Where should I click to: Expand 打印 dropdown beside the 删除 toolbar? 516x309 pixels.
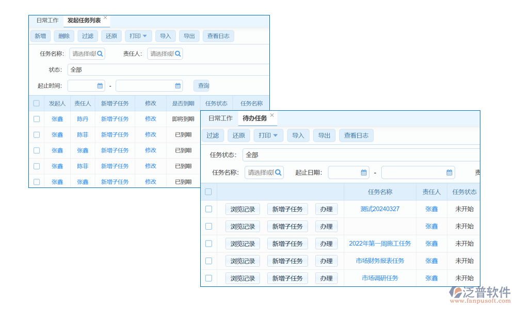pos(138,36)
